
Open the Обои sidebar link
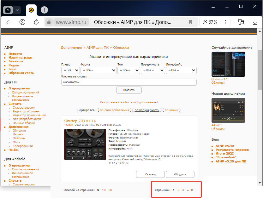tap(16, 142)
